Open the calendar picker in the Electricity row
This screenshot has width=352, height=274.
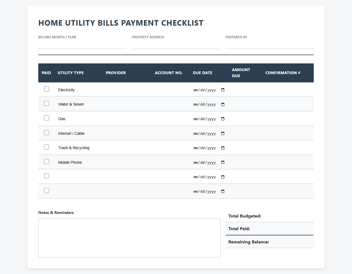[x=223, y=90]
